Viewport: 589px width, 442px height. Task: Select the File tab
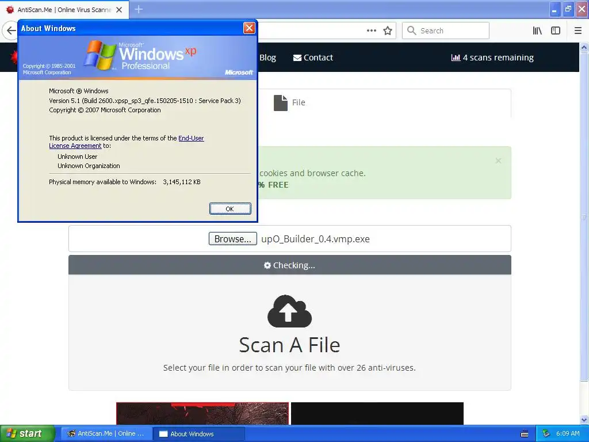pos(289,102)
